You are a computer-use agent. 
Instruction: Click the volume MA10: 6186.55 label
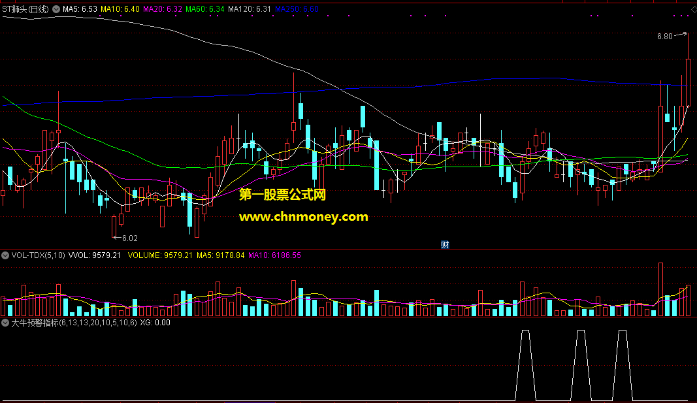[x=275, y=255]
